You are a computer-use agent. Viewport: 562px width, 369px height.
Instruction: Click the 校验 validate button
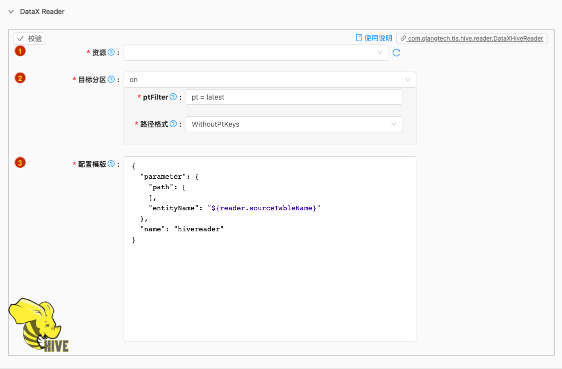30,39
